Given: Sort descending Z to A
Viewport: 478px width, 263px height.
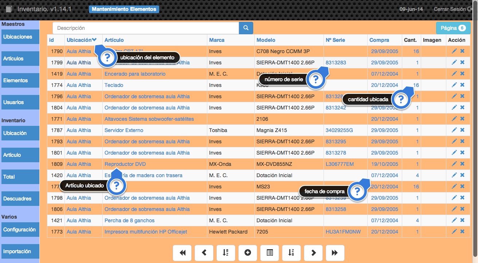Looking at the screenshot, I should (x=291, y=253).
